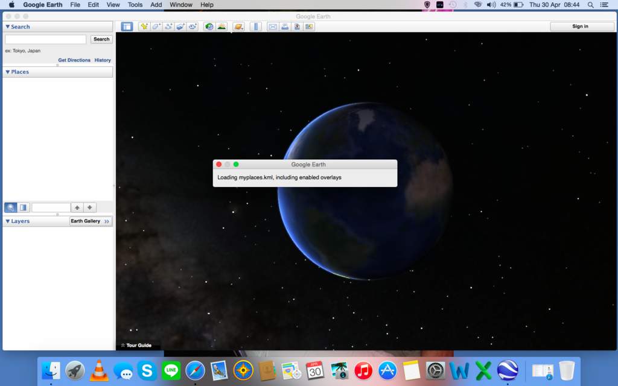Open the volume control in menu bar
Viewport: 618px width, 386px height.
point(491,5)
